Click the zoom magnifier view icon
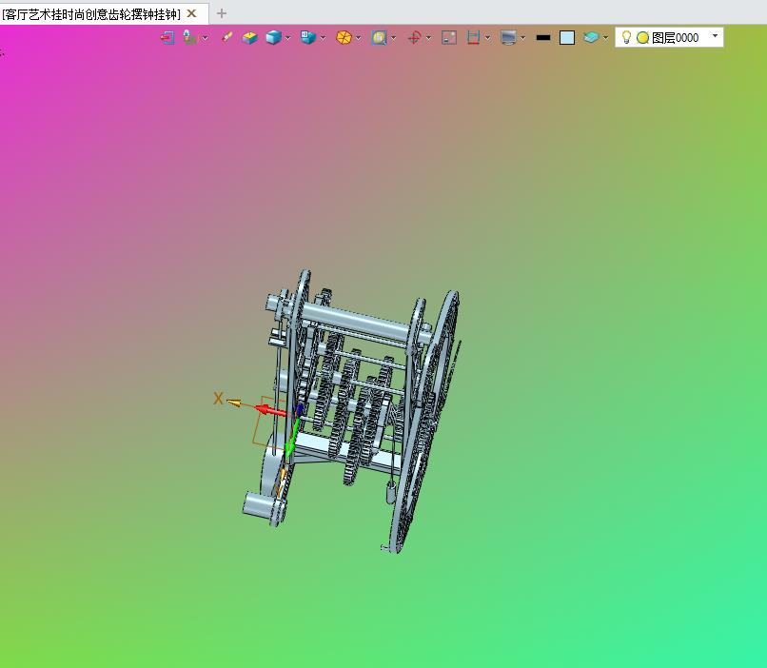767x668 pixels. click(x=379, y=38)
